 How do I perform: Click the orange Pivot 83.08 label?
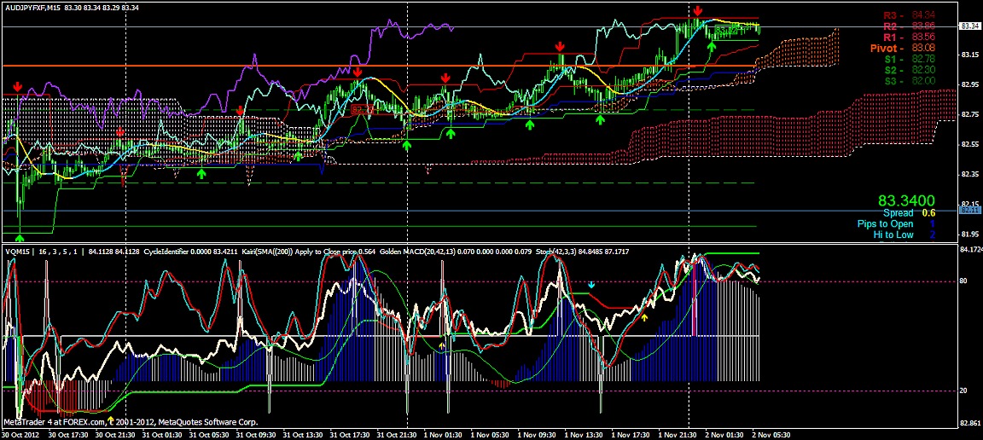(x=902, y=49)
